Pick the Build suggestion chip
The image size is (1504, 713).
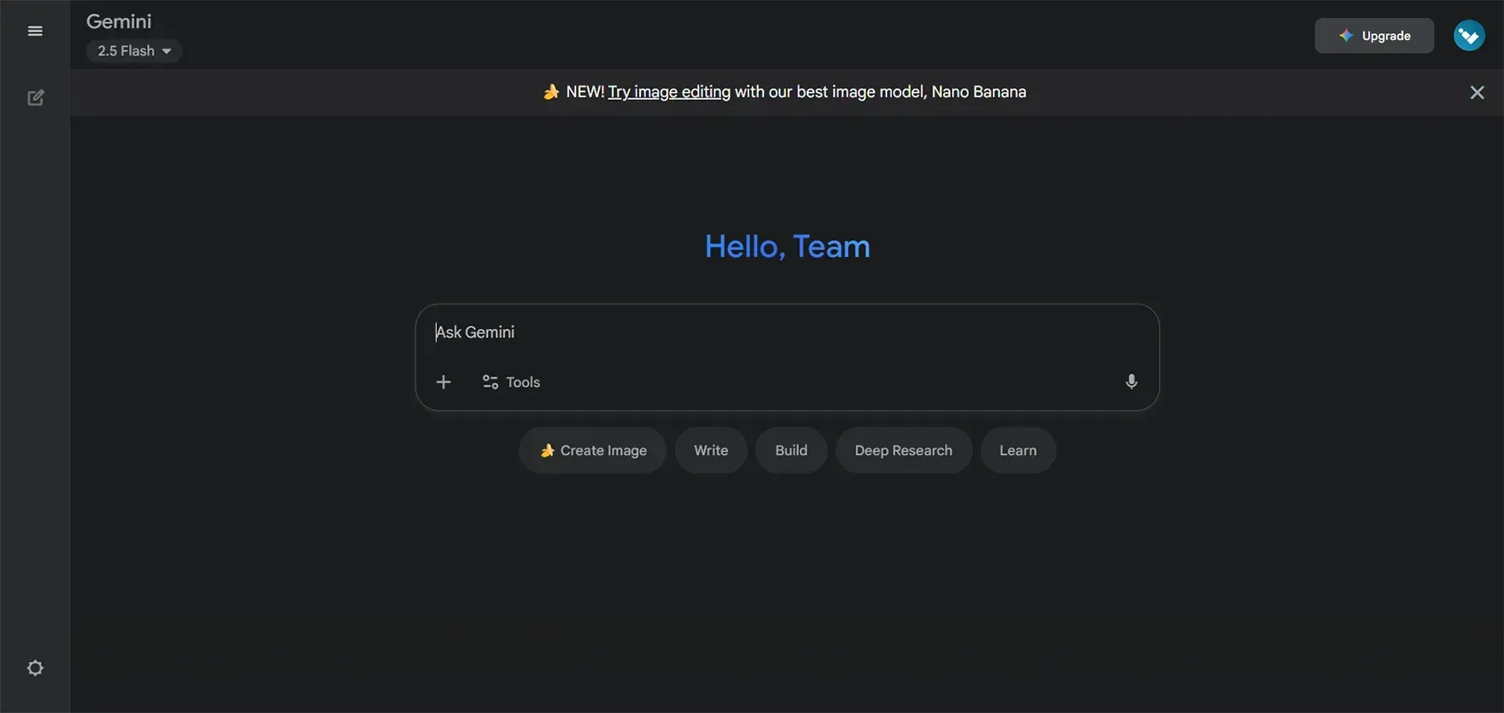[790, 450]
